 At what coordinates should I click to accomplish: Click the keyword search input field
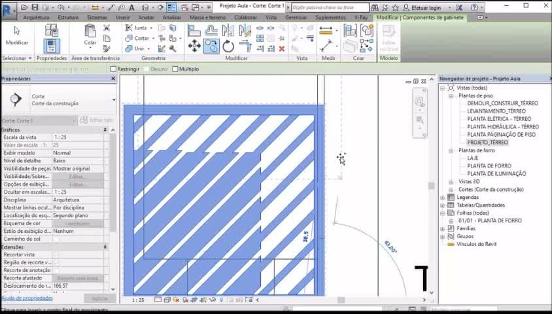330,7
